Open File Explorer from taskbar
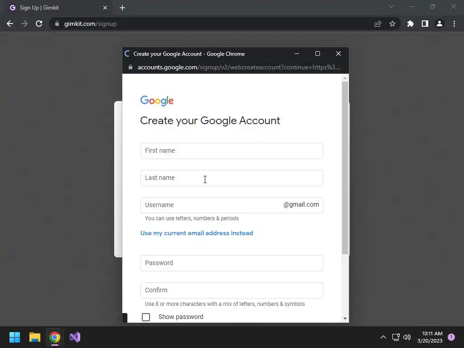 35,337
